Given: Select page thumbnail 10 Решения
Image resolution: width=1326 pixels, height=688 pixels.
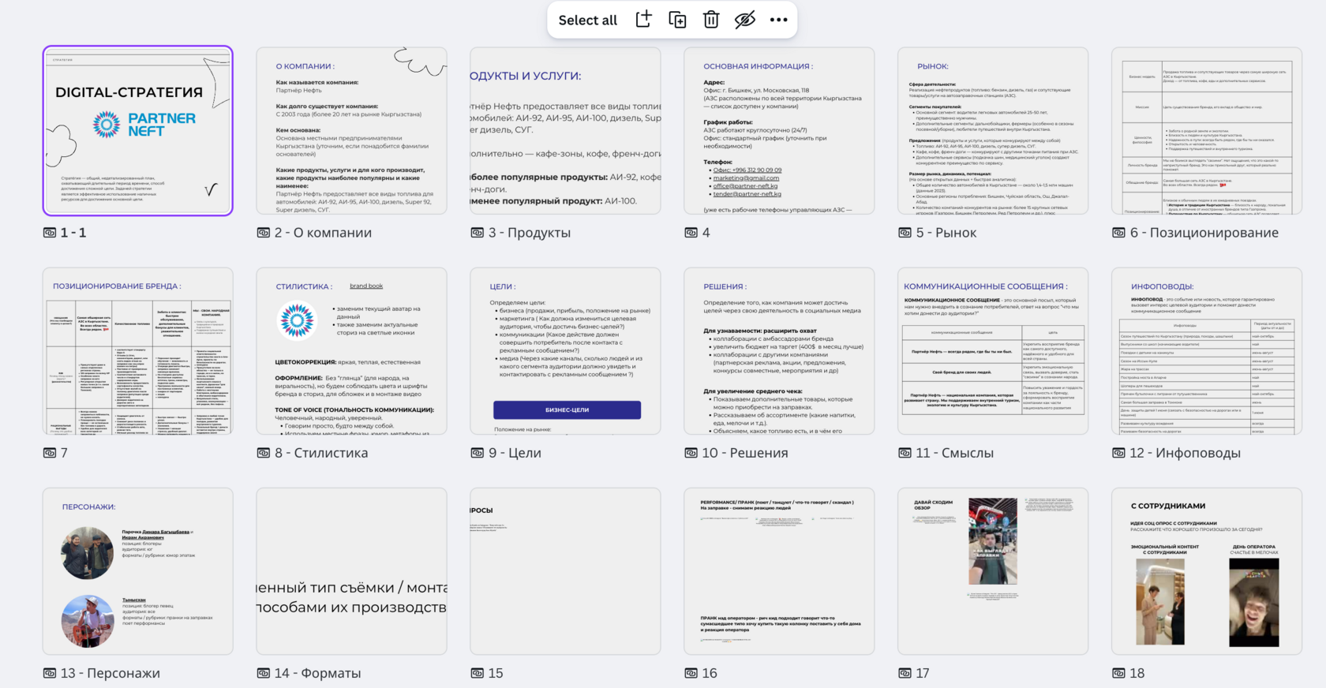Looking at the screenshot, I should (x=779, y=351).
